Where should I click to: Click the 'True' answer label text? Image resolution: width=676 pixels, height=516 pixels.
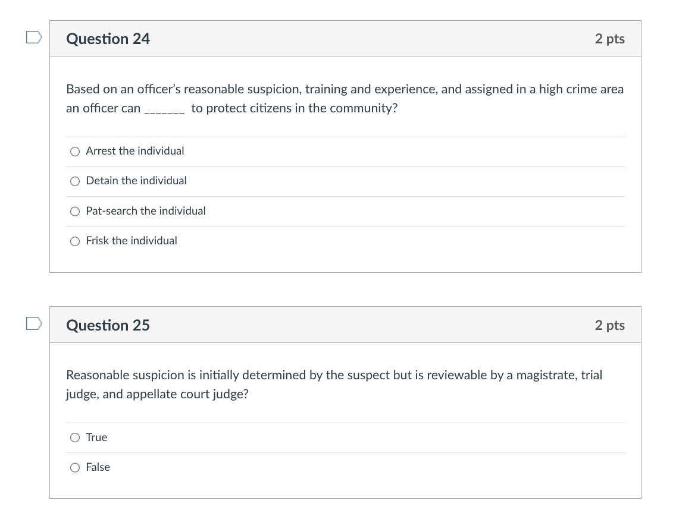coord(98,438)
